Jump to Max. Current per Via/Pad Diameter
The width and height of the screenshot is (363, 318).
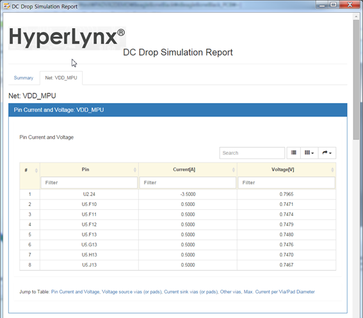point(279,292)
